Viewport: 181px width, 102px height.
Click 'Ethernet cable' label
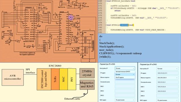[x=72, y=99]
